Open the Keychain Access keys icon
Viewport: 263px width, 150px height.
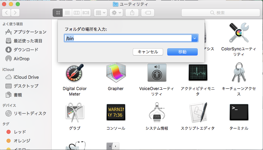point(239,72)
